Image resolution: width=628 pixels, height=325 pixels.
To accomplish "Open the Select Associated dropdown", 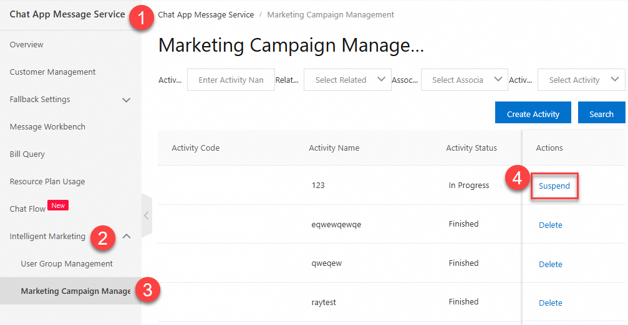I will tap(465, 80).
